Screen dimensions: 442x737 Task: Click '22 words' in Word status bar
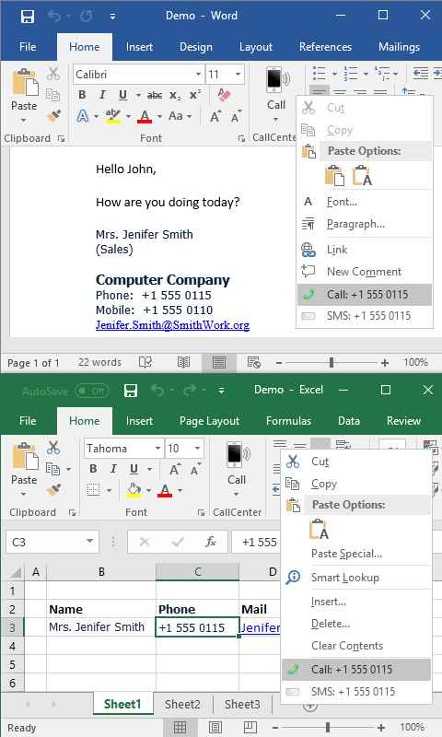pyautogui.click(x=99, y=362)
